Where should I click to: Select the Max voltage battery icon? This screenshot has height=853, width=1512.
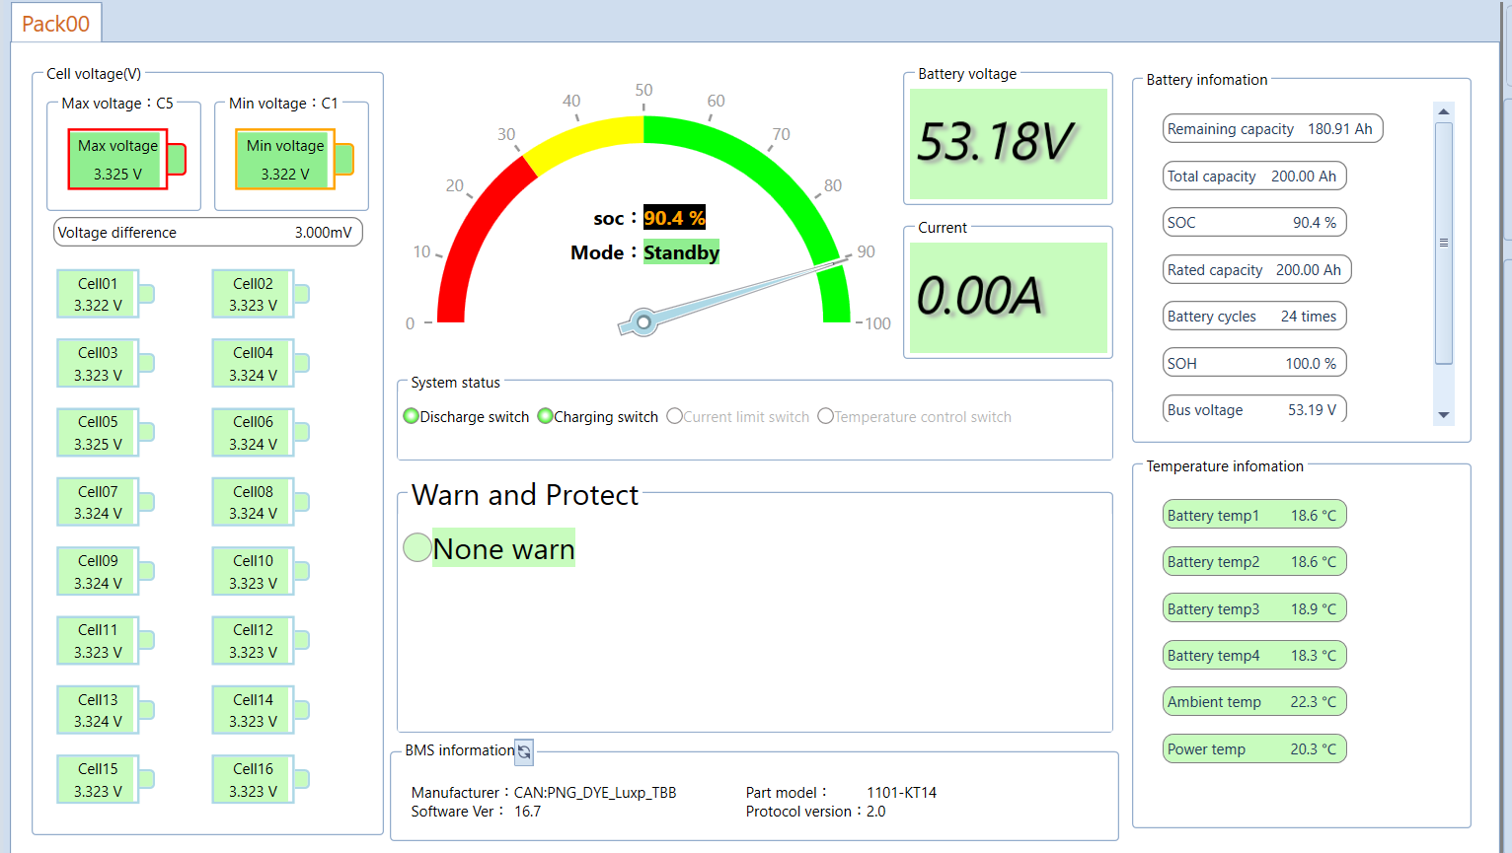(x=126, y=159)
